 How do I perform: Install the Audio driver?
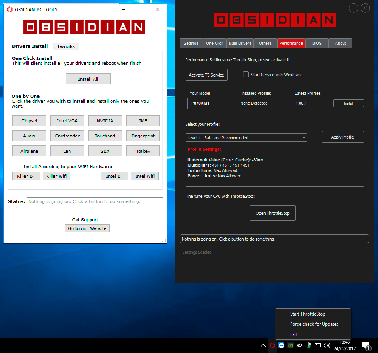pos(29,136)
